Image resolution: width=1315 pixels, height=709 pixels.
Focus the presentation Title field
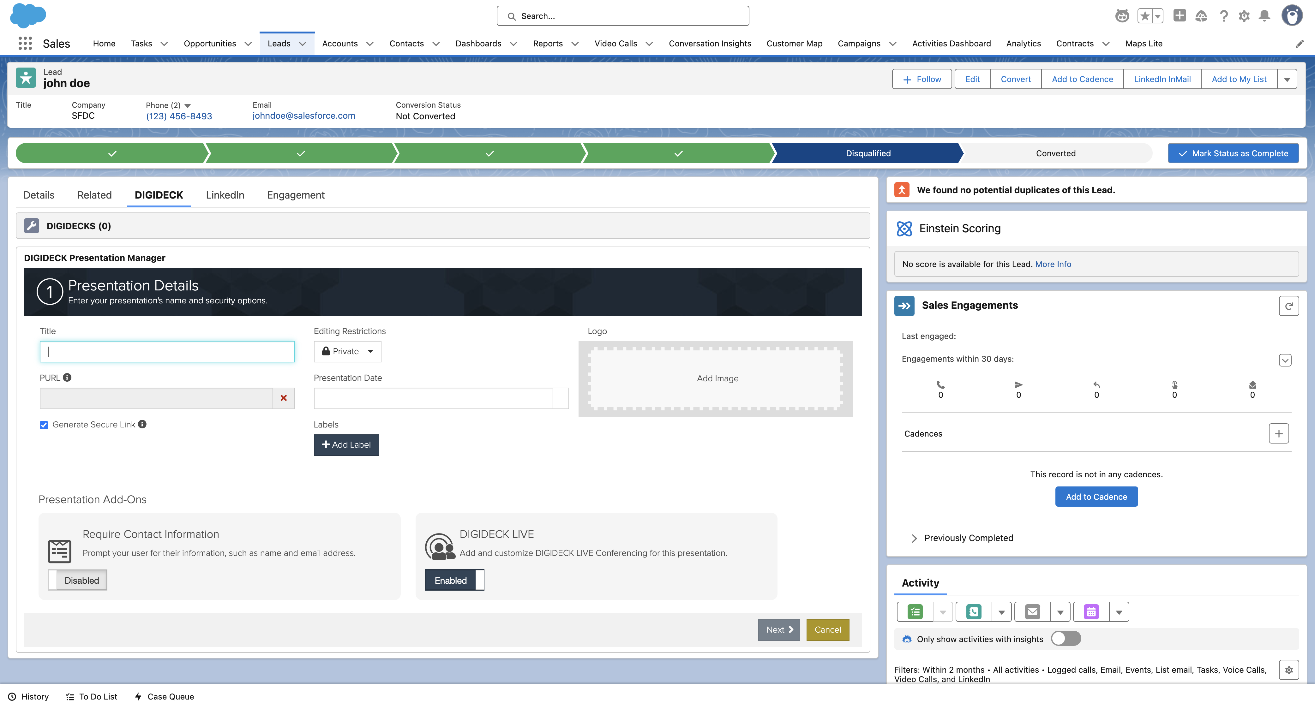(x=167, y=351)
